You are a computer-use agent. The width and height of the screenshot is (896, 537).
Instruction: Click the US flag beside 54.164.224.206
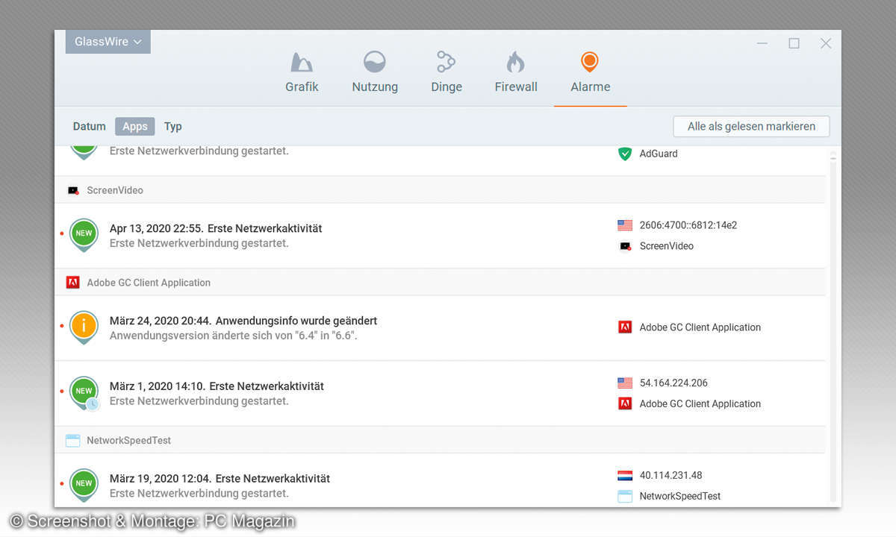[625, 383]
